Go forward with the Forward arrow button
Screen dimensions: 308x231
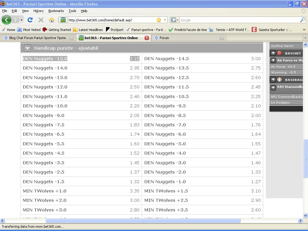[x=16, y=20]
